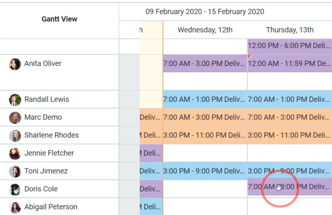Image resolution: width=332 pixels, height=215 pixels.
Task: Click Jennie Fletcher's avatar icon
Action: [15, 153]
